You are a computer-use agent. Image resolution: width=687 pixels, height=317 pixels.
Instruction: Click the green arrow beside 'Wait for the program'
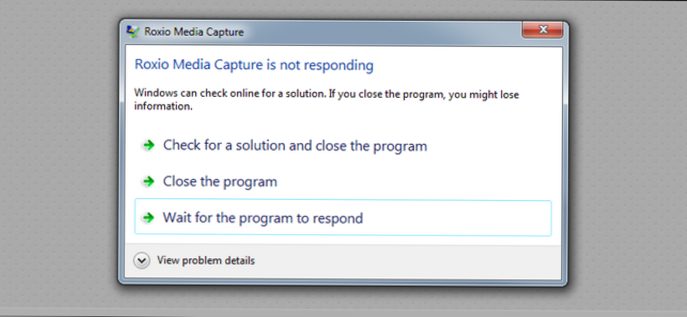[148, 218]
